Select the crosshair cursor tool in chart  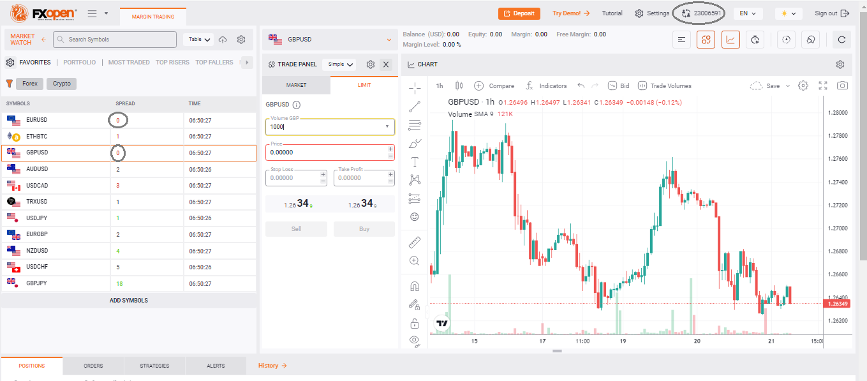point(415,87)
